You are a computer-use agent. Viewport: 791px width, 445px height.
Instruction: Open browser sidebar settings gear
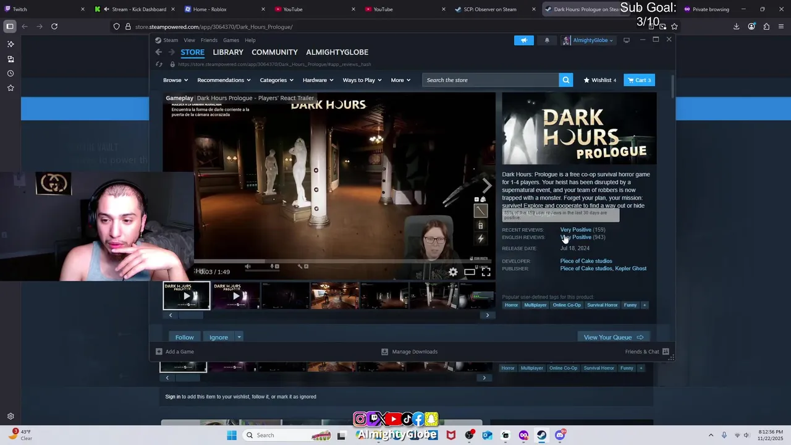[x=11, y=417]
